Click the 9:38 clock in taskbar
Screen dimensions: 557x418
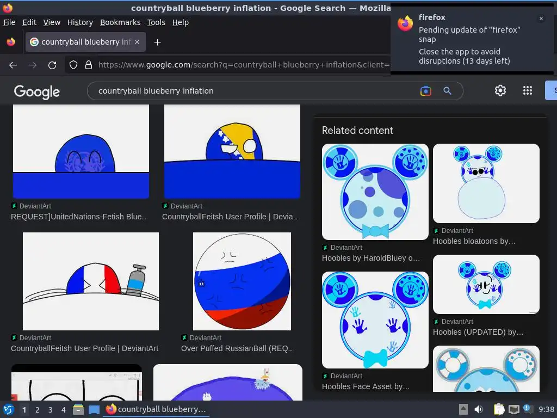(x=546, y=409)
